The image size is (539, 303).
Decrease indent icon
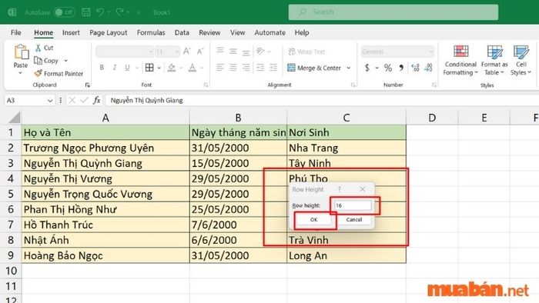tap(260, 68)
